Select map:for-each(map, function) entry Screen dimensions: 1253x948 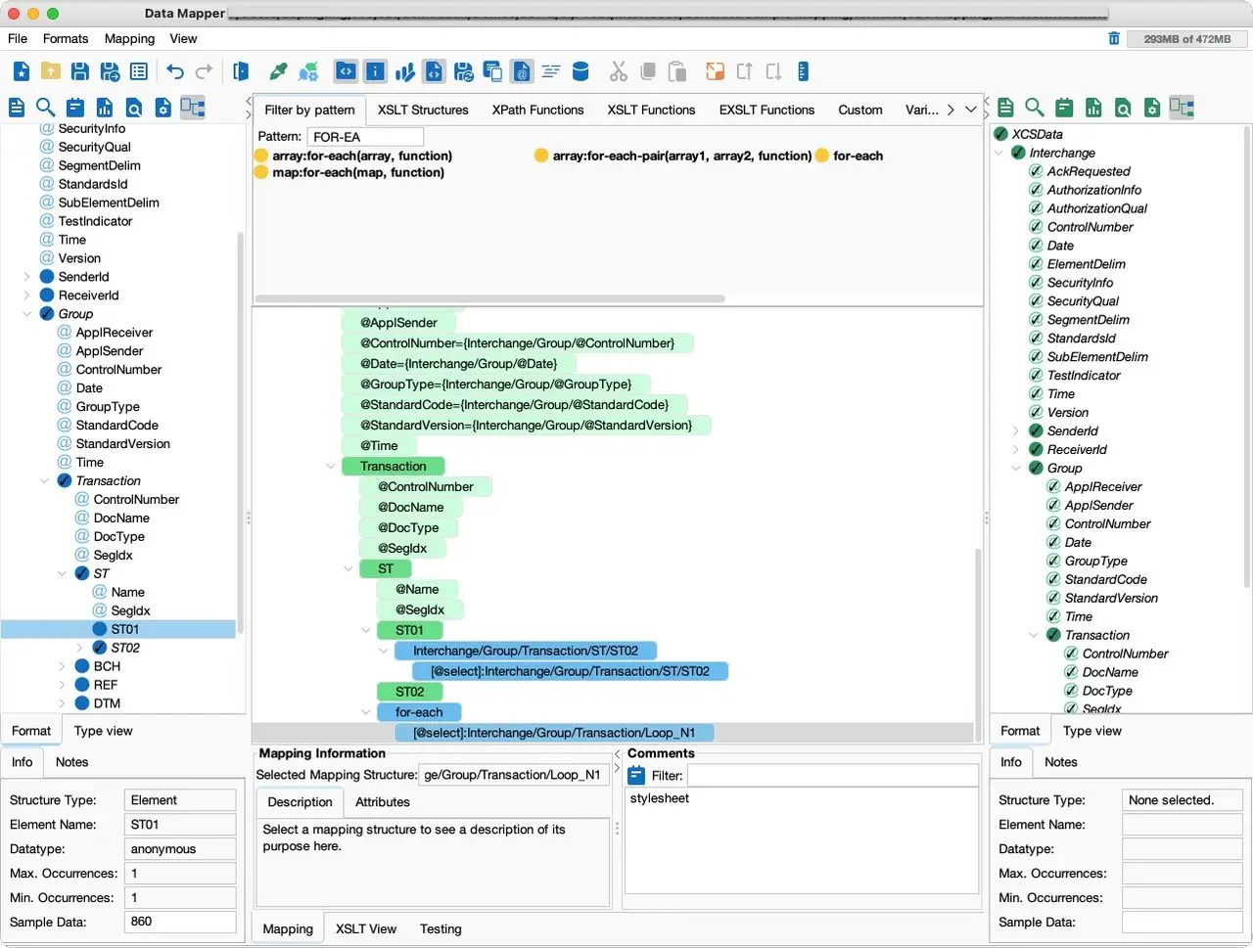click(x=349, y=172)
